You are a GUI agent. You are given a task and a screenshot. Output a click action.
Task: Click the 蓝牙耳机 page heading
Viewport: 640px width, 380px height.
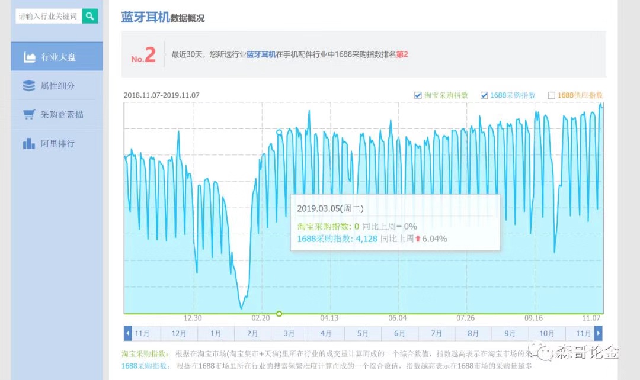point(145,17)
